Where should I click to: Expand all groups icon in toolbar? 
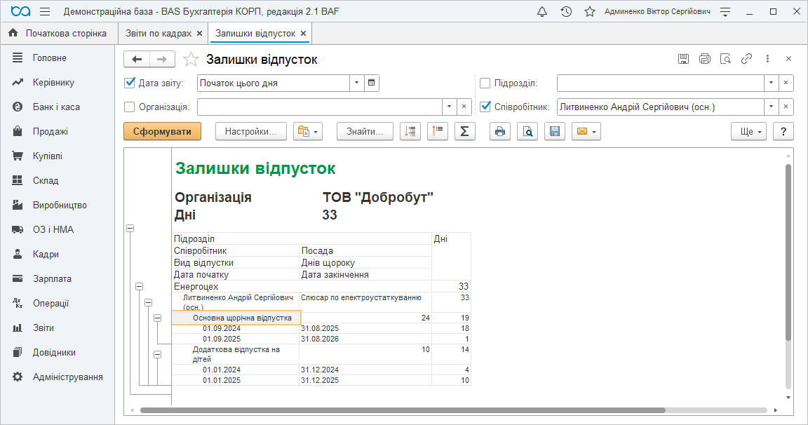tap(410, 131)
